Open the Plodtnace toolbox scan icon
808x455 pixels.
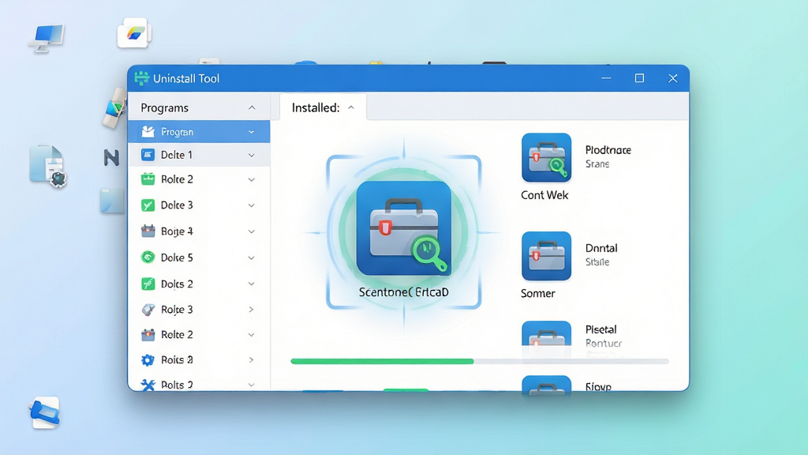pyautogui.click(x=546, y=157)
